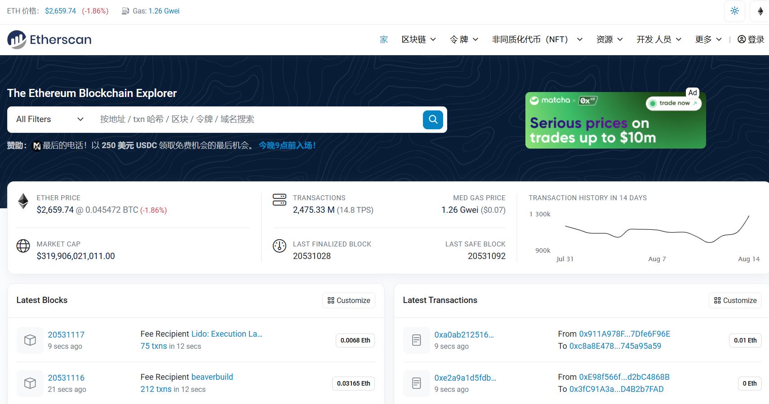Expand the 令牌 menu
Viewport: 769px width, 404px height.
(464, 40)
